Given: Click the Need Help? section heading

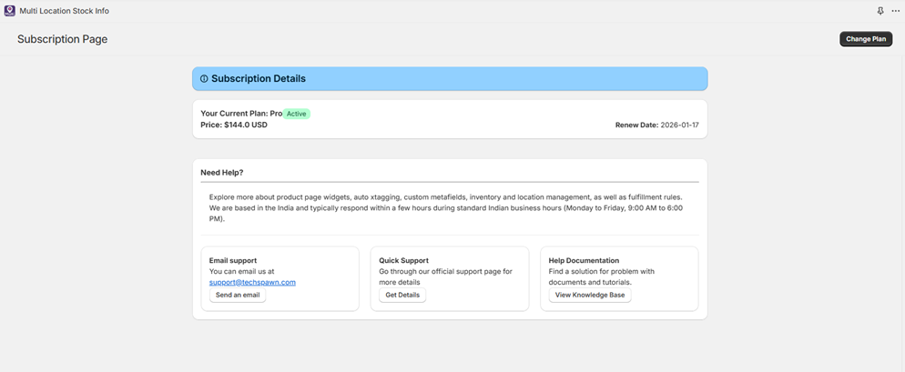Looking at the screenshot, I should [x=222, y=172].
